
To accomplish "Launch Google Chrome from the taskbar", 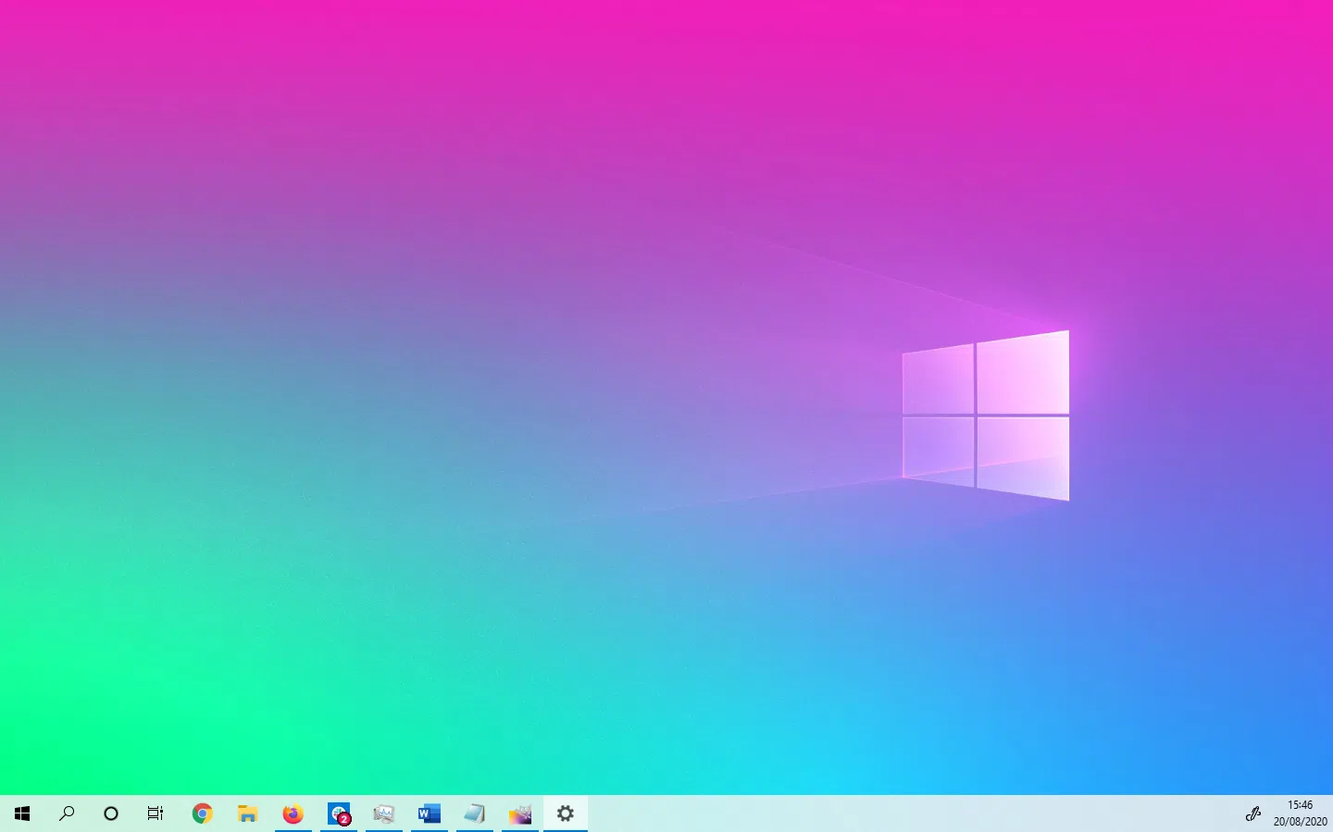I will (x=202, y=813).
